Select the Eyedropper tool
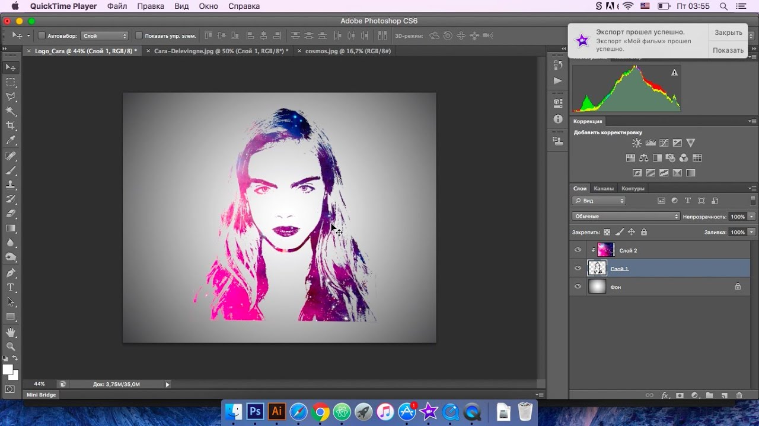 click(11, 140)
